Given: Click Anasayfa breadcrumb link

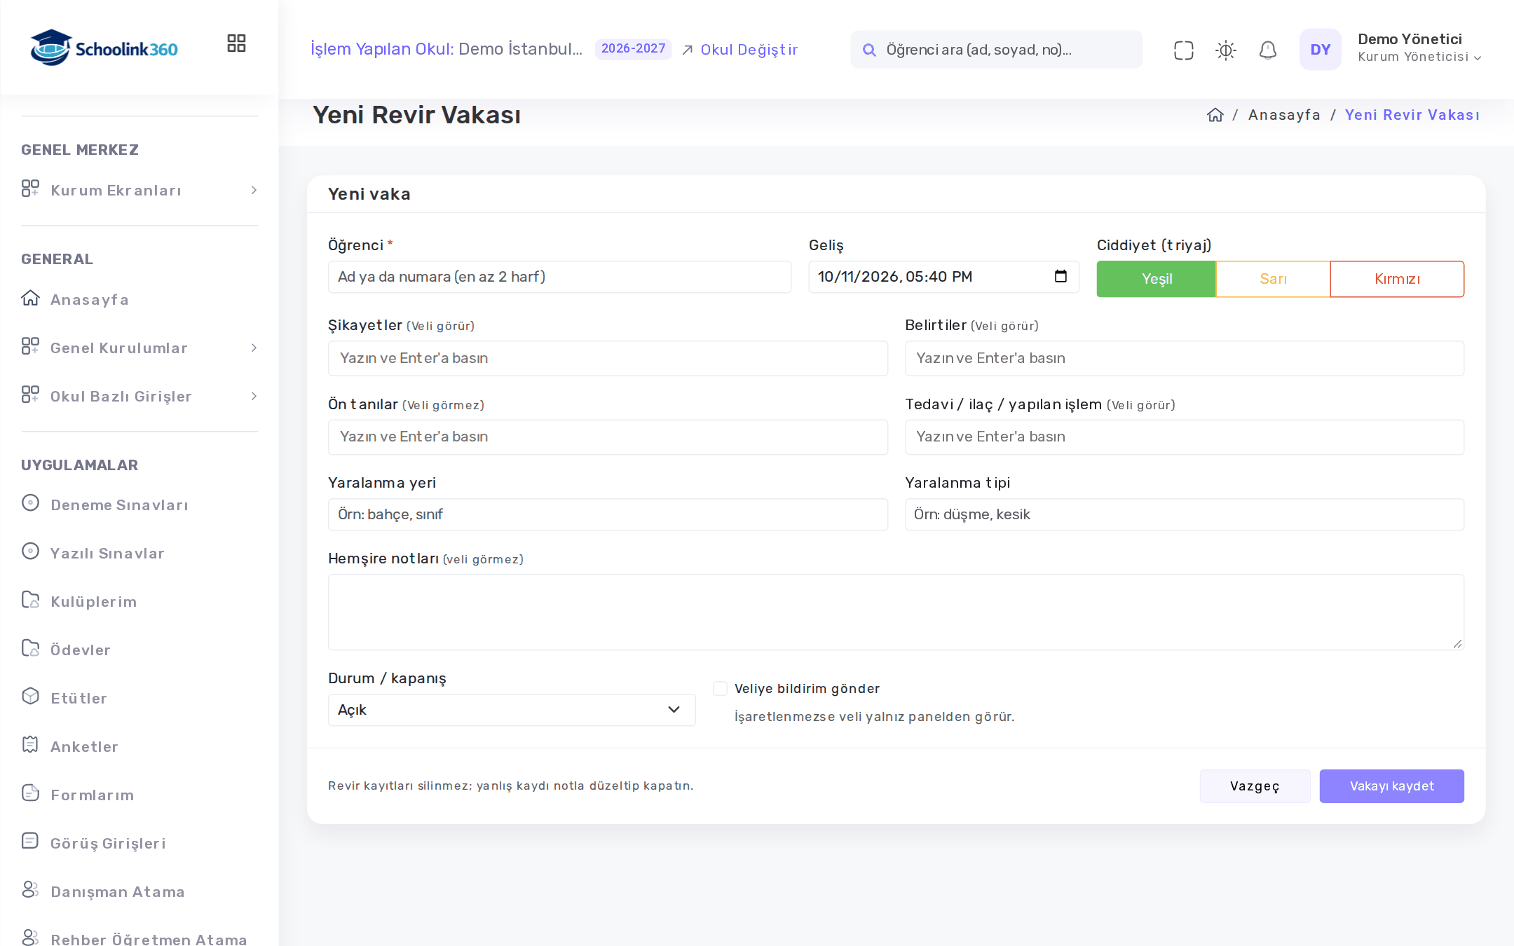Looking at the screenshot, I should (1284, 115).
